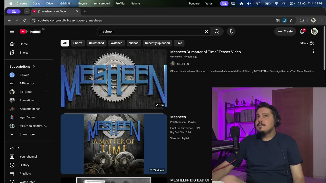Go back with the browser back arrow

tap(9, 20)
